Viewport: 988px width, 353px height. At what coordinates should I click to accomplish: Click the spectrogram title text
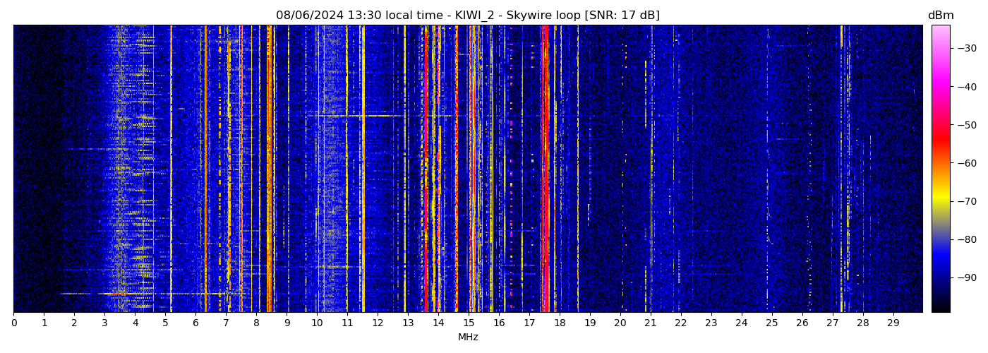tap(467, 16)
